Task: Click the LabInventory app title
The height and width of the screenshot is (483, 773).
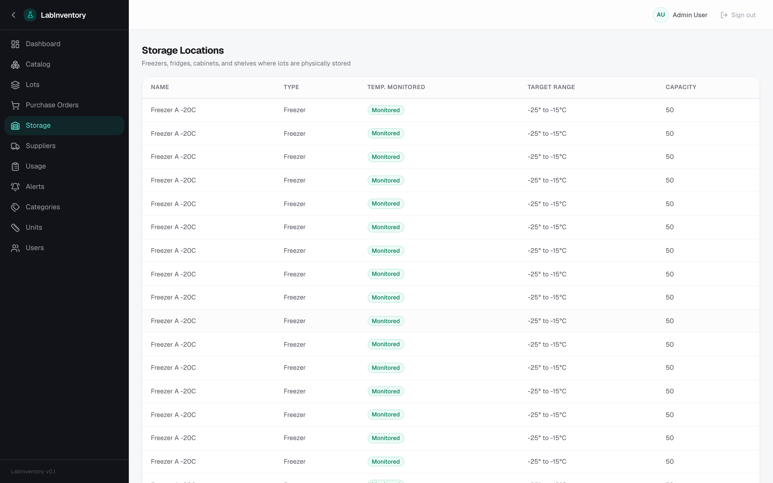Action: point(63,15)
